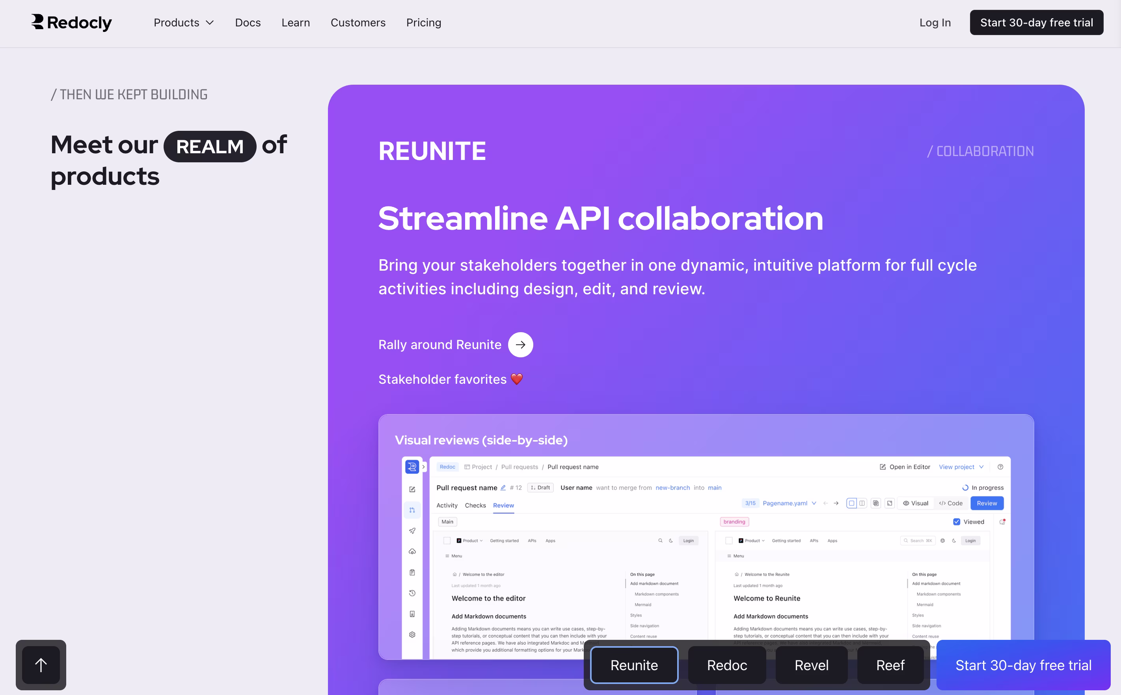Image resolution: width=1121 pixels, height=695 pixels.
Task: Click the top Start 30-day free trial button
Action: coord(1036,22)
